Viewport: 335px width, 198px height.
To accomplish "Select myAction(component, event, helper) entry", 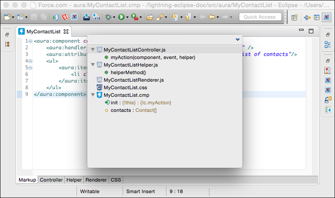I will pos(153,57).
